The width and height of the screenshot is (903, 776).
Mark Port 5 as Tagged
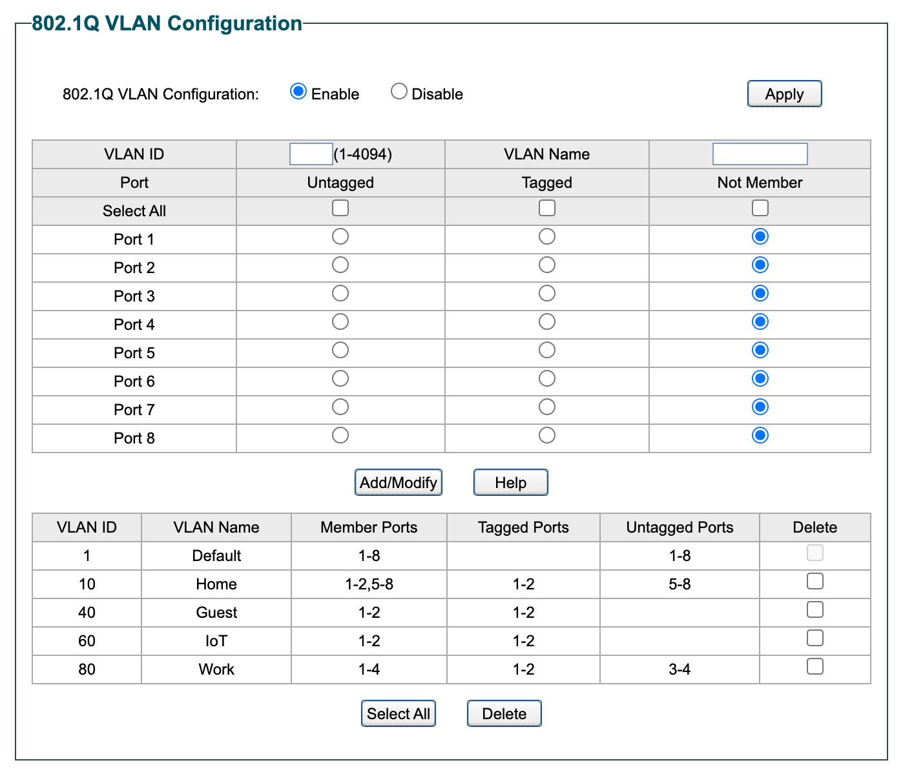pyautogui.click(x=547, y=351)
